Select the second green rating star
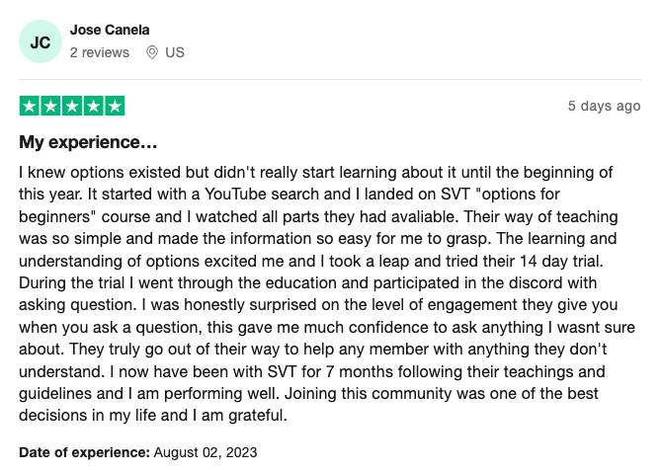 point(51,106)
